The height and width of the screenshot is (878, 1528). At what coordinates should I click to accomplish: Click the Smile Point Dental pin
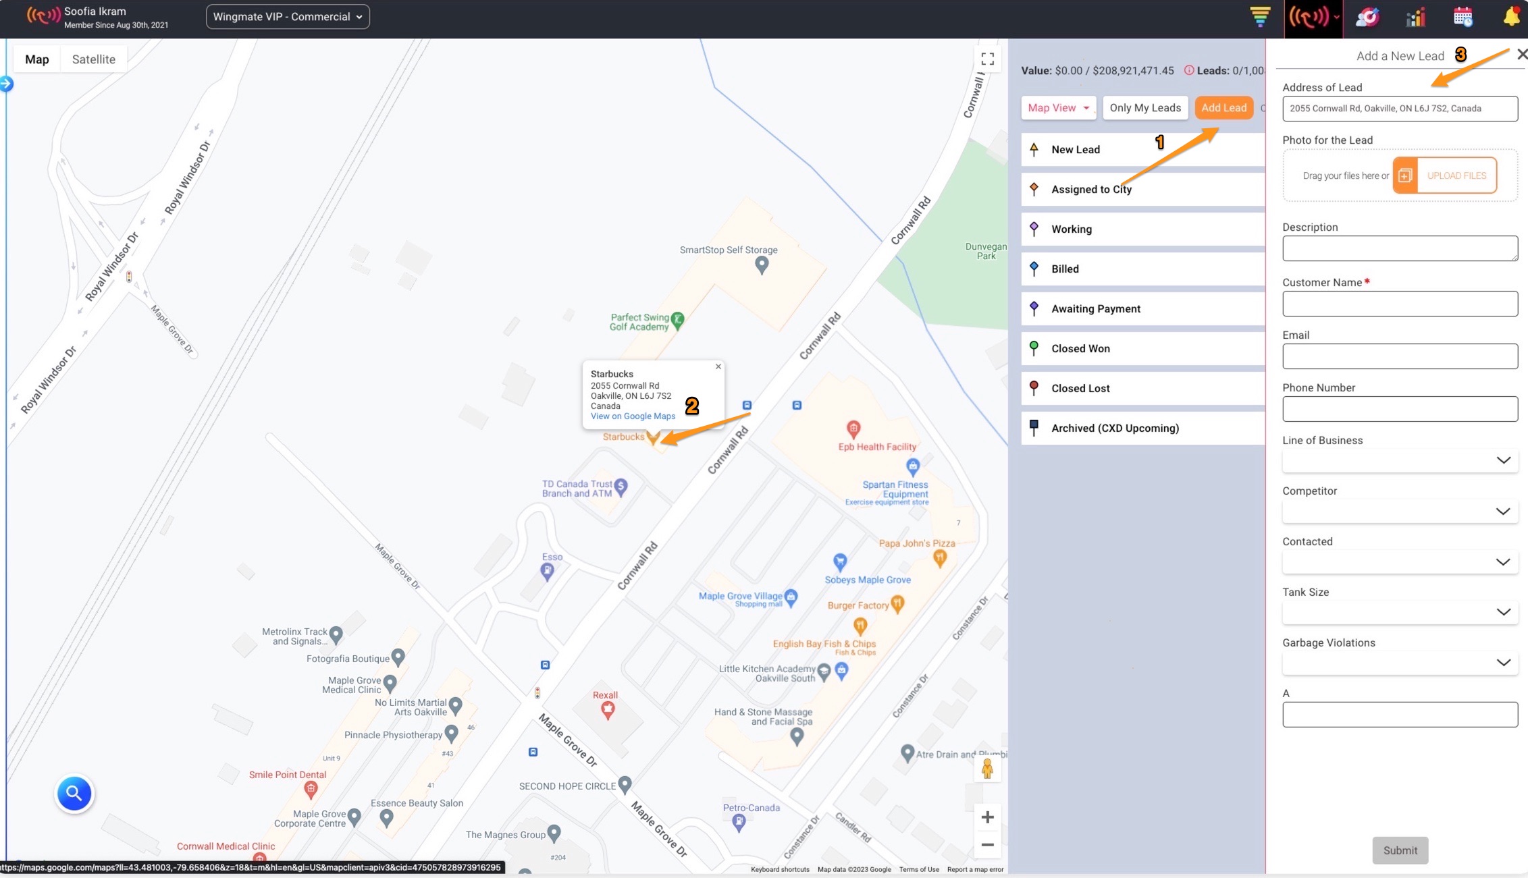pos(311,789)
